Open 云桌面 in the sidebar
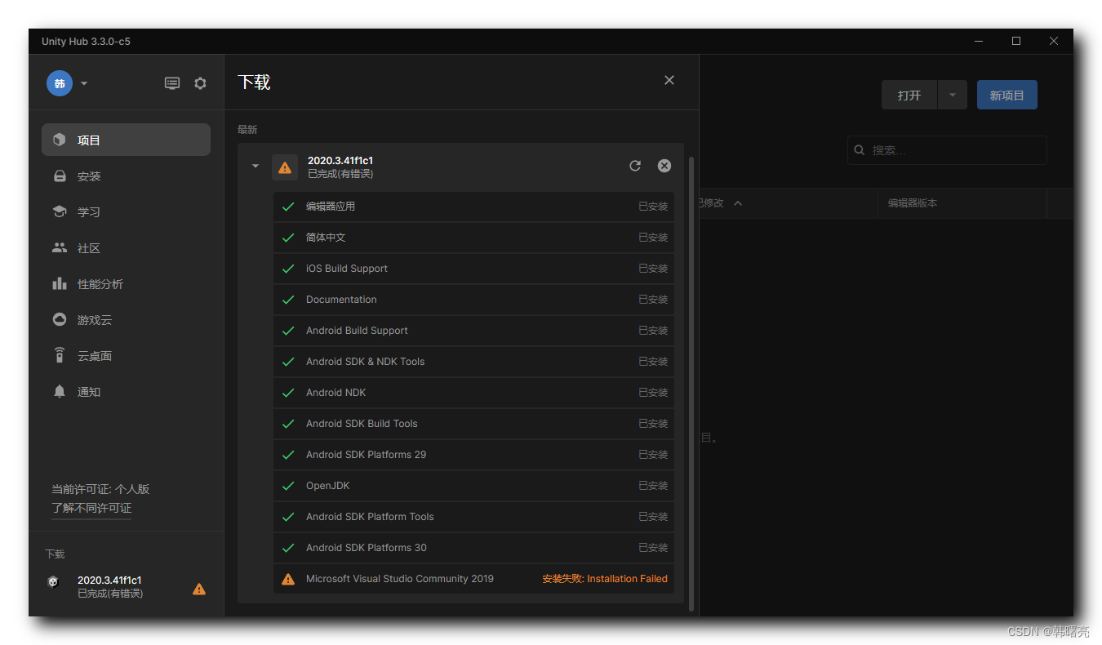Image resolution: width=1102 pixels, height=645 pixels. [126, 355]
